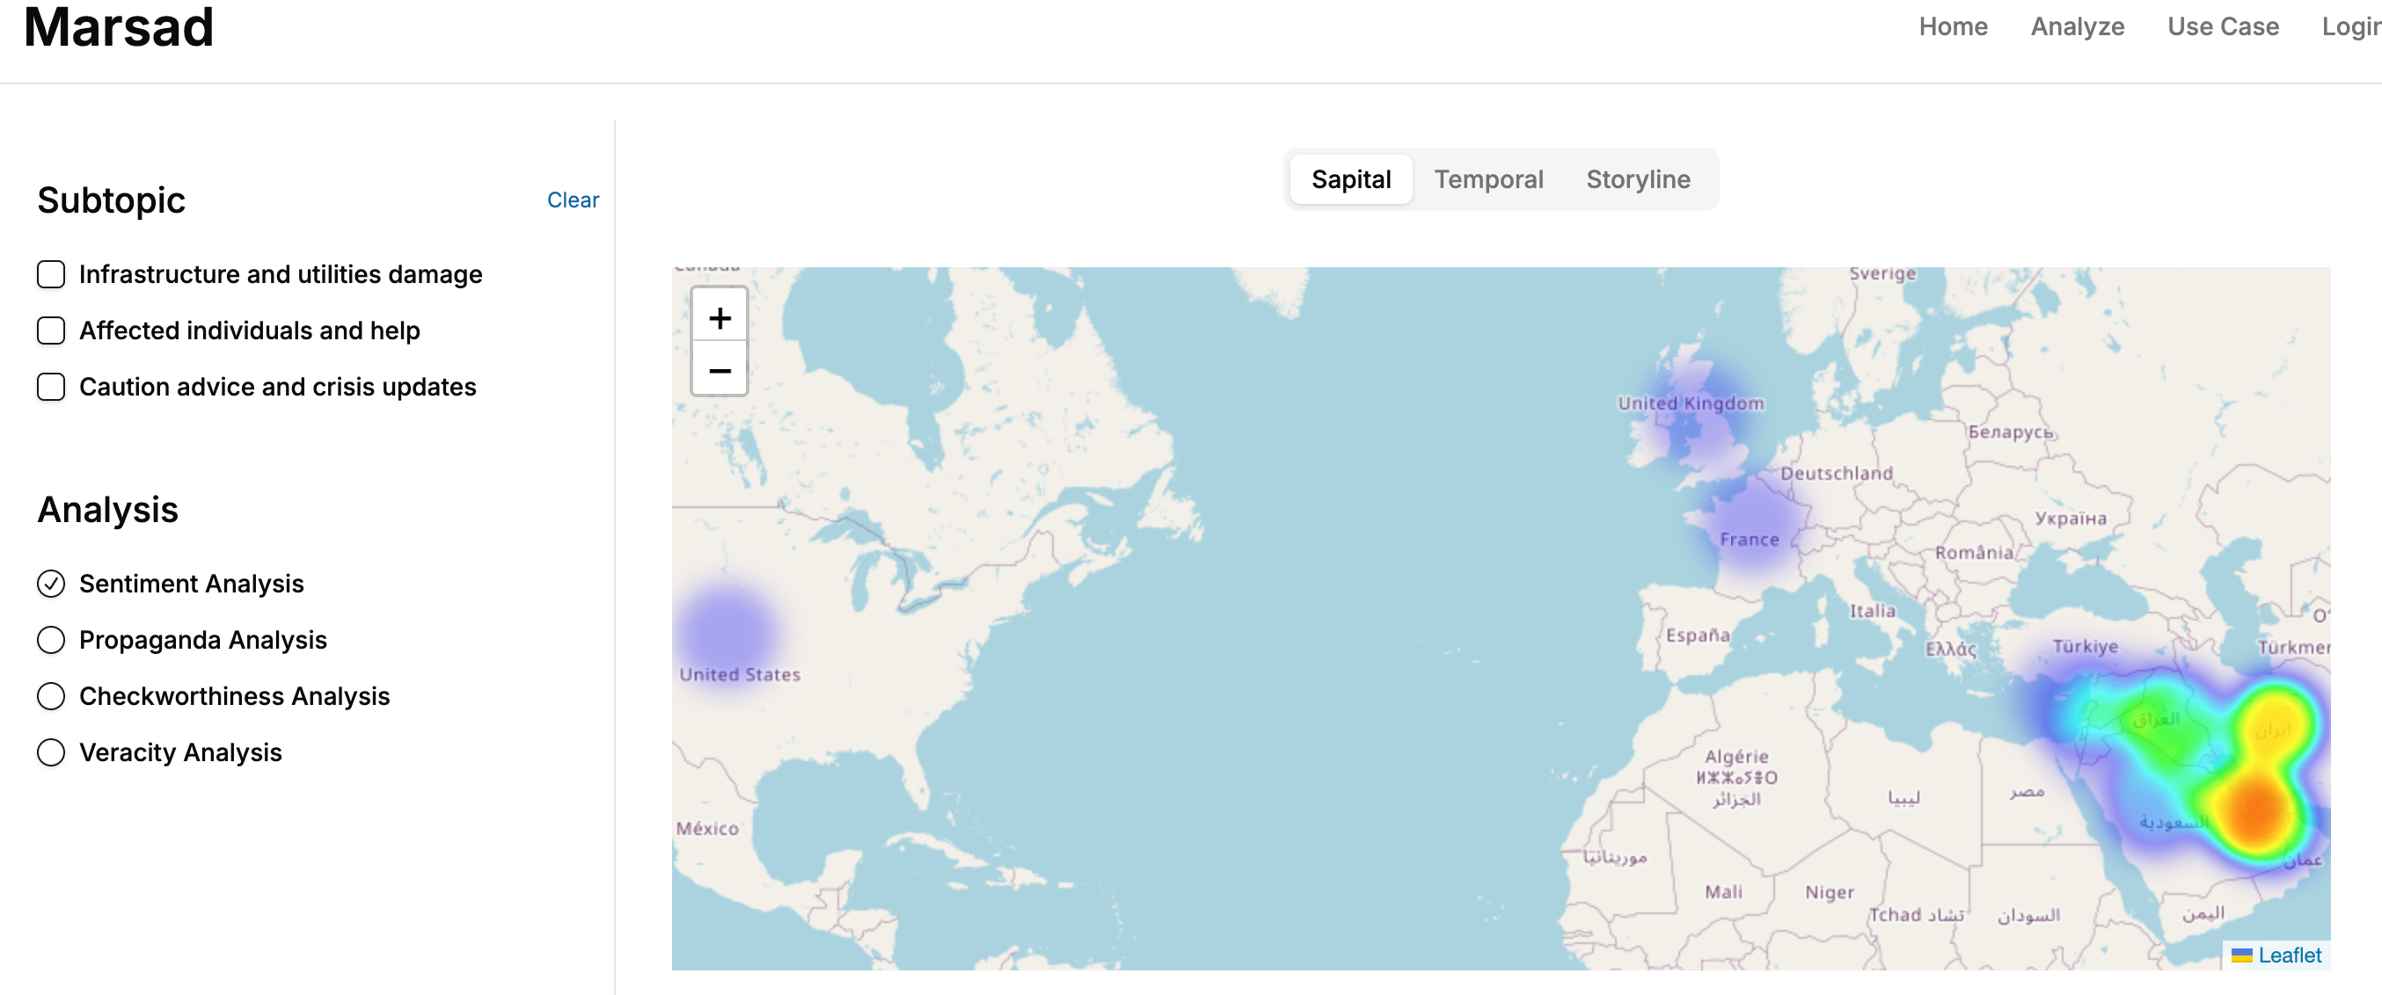Click the Marsad logo title
Viewport: 2382px width, 995px height.
coord(119,26)
